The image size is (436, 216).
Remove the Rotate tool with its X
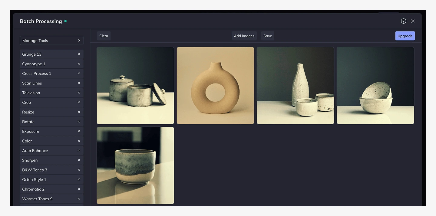(79, 122)
